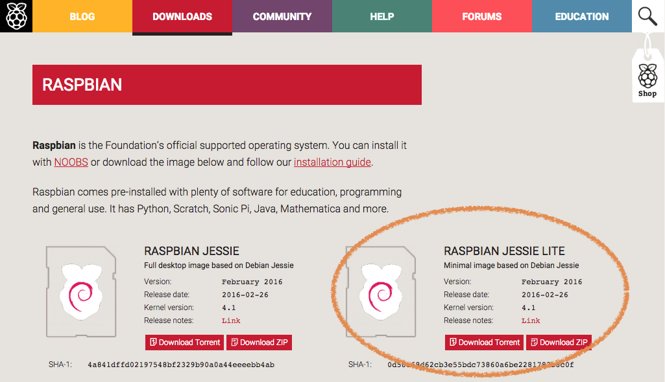Click the RASPBIAN JESSIE heading
Screen dimensions: 665x382
(191, 251)
